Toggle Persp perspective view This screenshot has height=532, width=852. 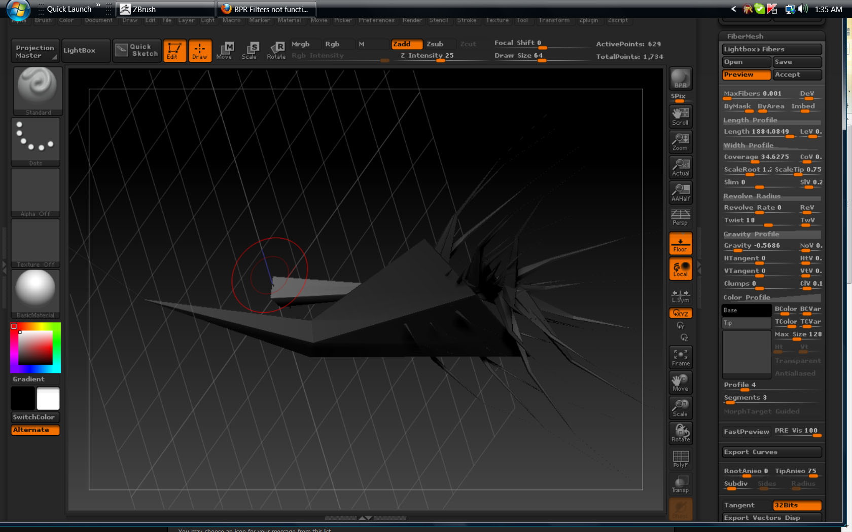(680, 217)
